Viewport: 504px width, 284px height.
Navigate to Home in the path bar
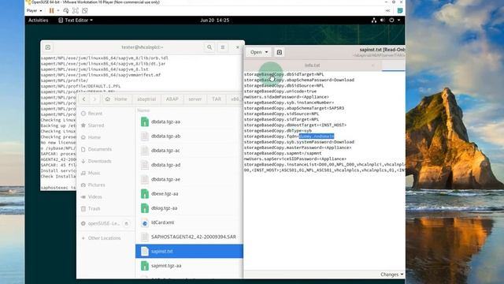click(x=117, y=99)
